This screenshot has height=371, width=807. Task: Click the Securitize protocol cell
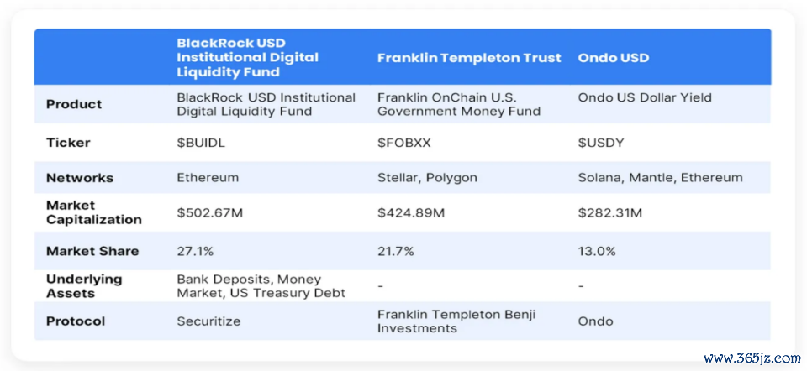(x=208, y=321)
